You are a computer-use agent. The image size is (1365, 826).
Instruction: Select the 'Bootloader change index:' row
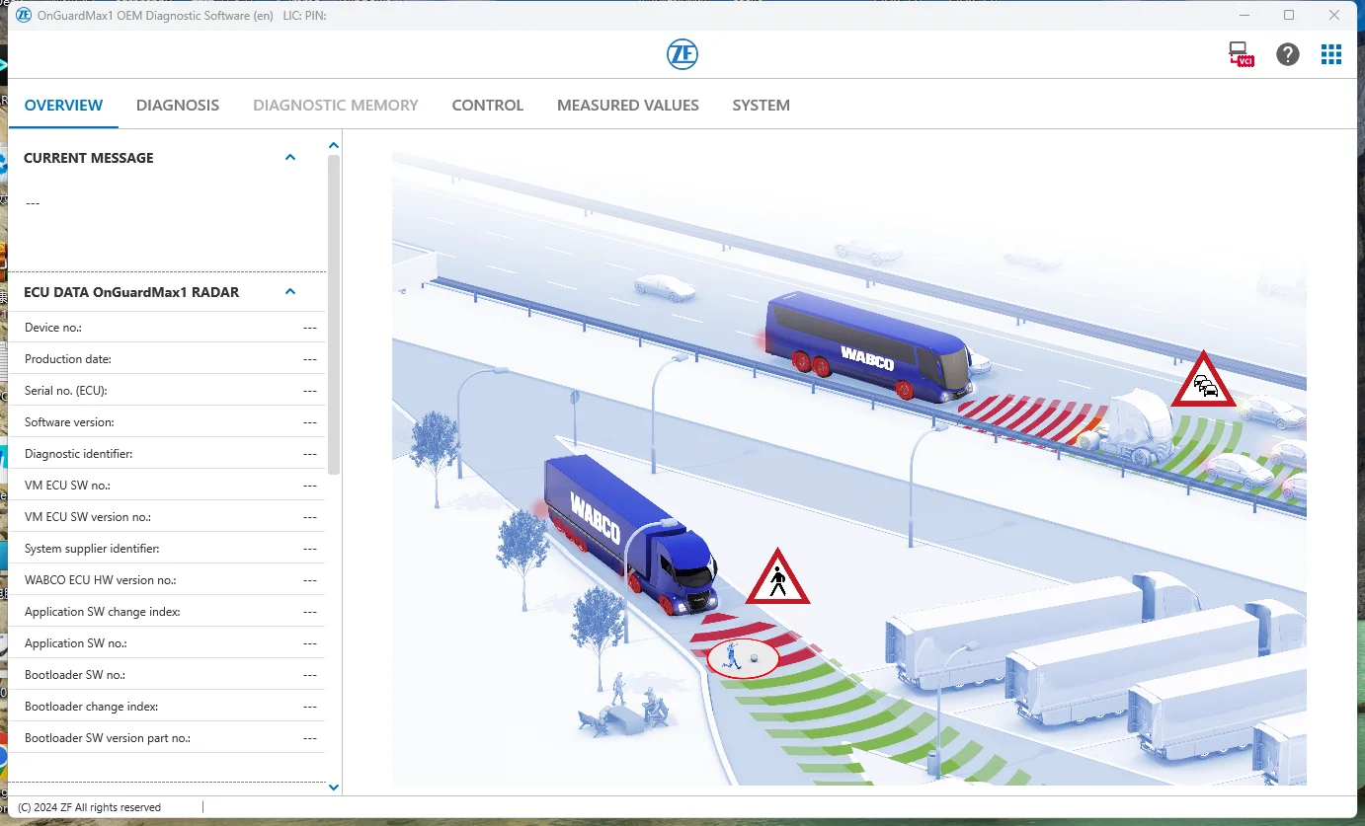tap(167, 707)
